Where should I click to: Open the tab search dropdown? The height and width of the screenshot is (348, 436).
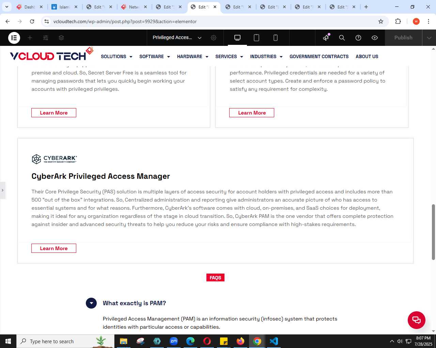(6, 7)
